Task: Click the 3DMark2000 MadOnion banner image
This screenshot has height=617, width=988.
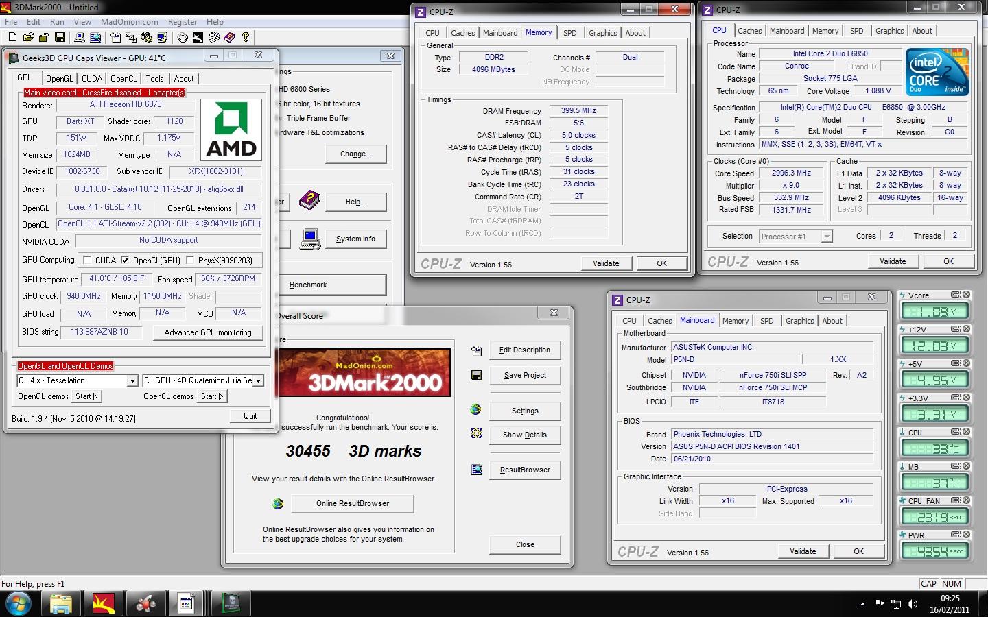Action: pos(364,372)
